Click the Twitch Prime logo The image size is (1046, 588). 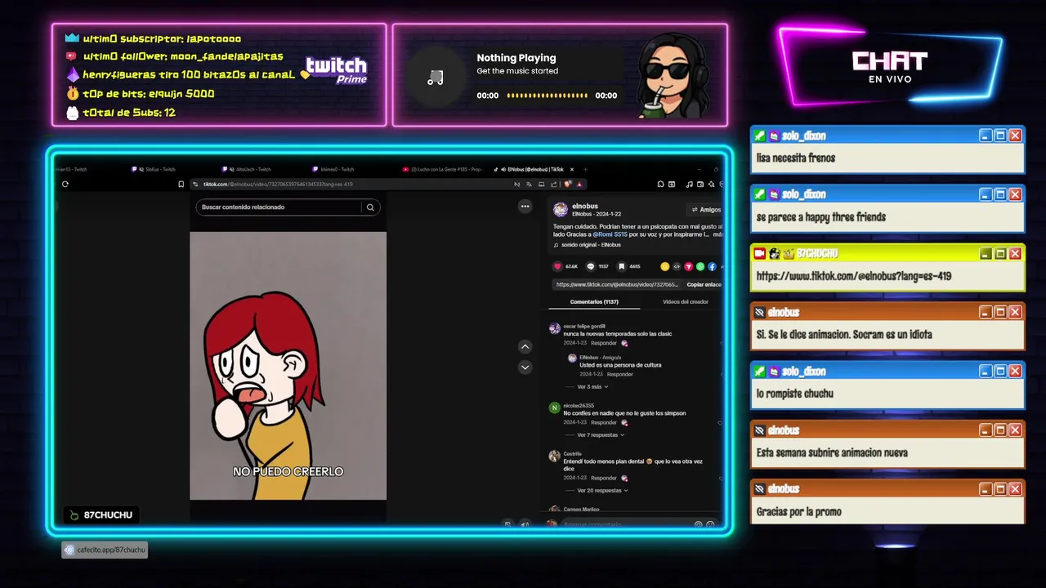click(x=336, y=70)
